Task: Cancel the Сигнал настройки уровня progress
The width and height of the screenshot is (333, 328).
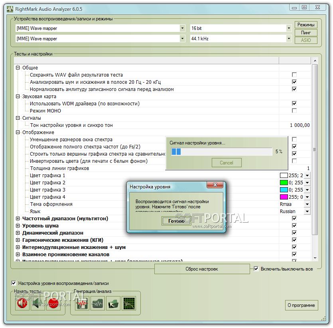Action: [x=227, y=163]
